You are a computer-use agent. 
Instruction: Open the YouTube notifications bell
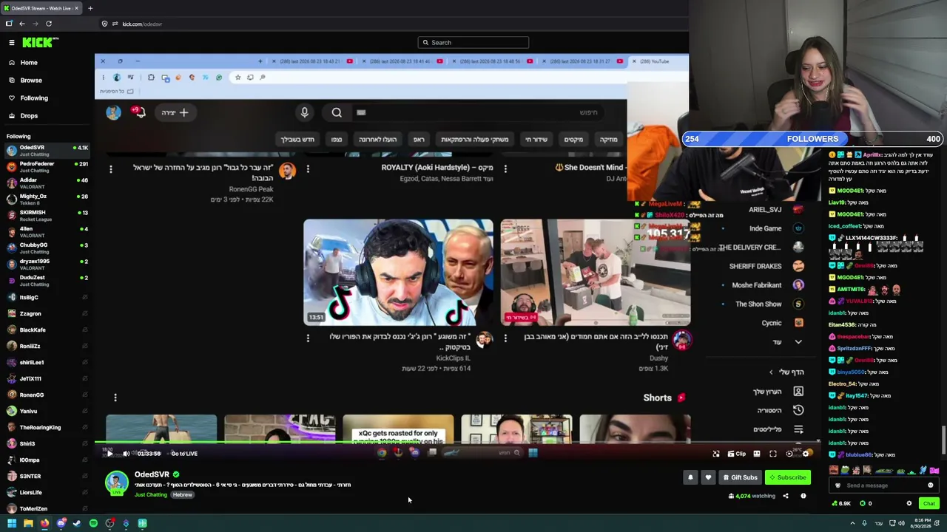[x=138, y=112]
